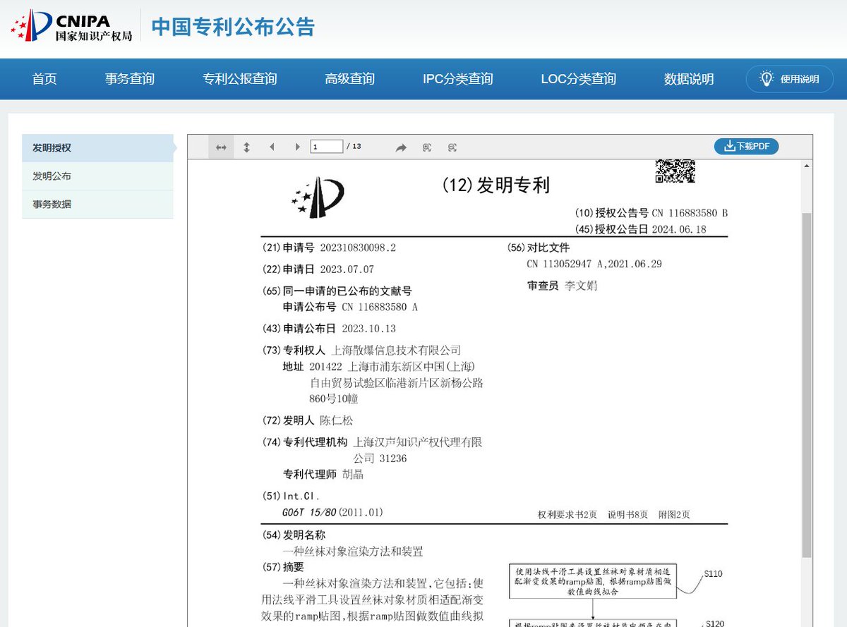The width and height of the screenshot is (847, 627).
Task: Click inside the page number input field
Action: tap(326, 146)
